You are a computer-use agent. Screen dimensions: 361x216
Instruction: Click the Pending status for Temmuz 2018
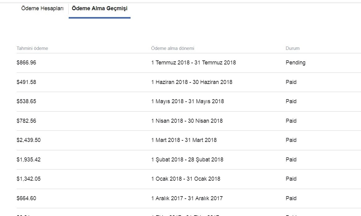[x=295, y=63]
